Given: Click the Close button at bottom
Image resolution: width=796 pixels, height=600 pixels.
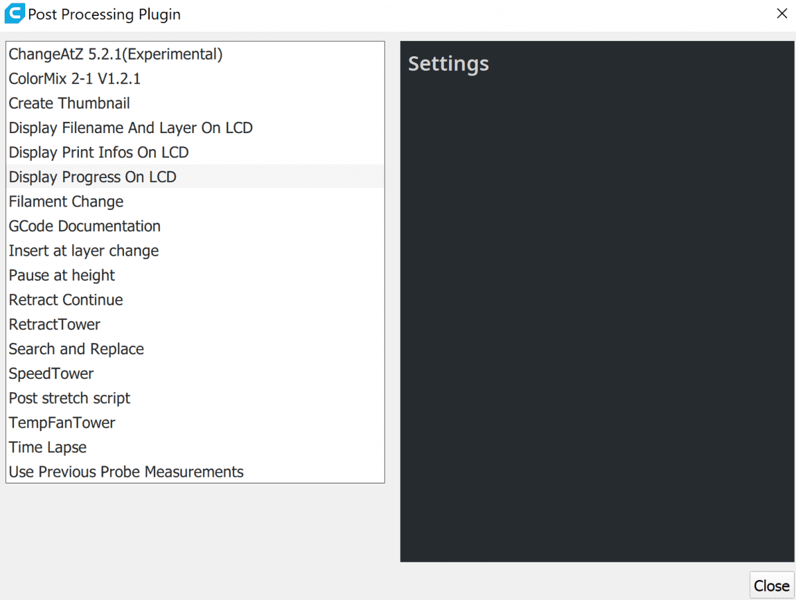Looking at the screenshot, I should (771, 585).
